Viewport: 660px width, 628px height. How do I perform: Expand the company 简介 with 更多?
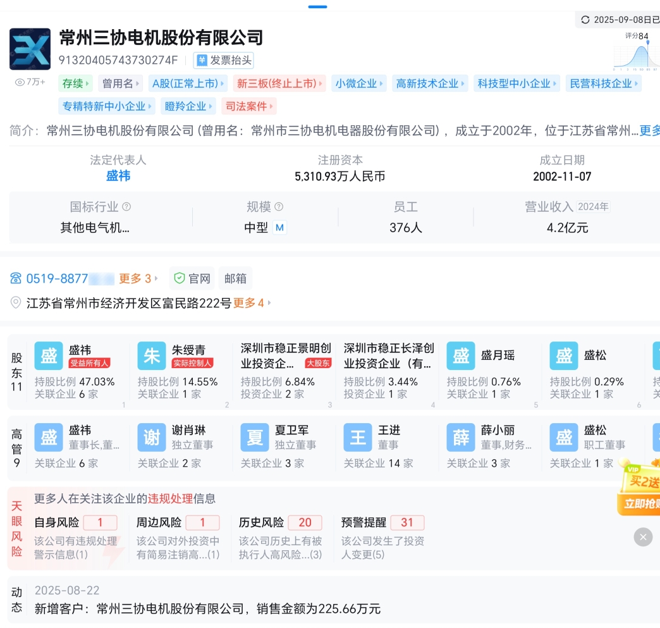(649, 130)
